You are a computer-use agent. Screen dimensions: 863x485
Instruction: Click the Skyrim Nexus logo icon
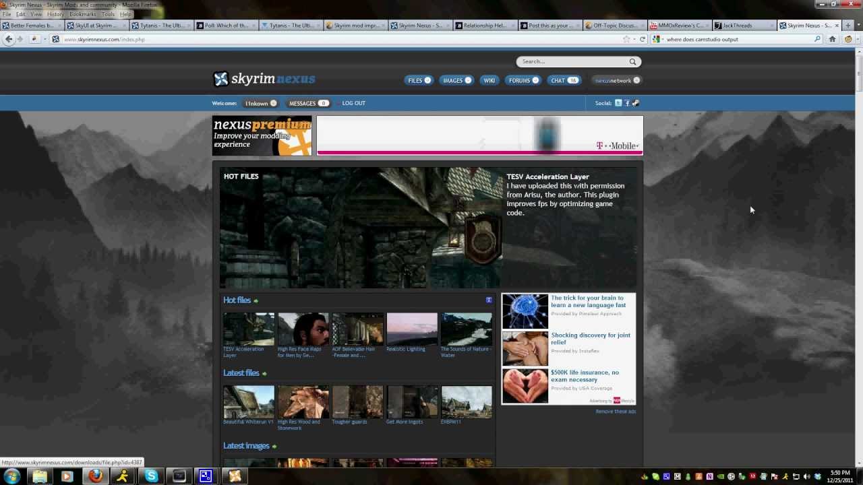221,79
